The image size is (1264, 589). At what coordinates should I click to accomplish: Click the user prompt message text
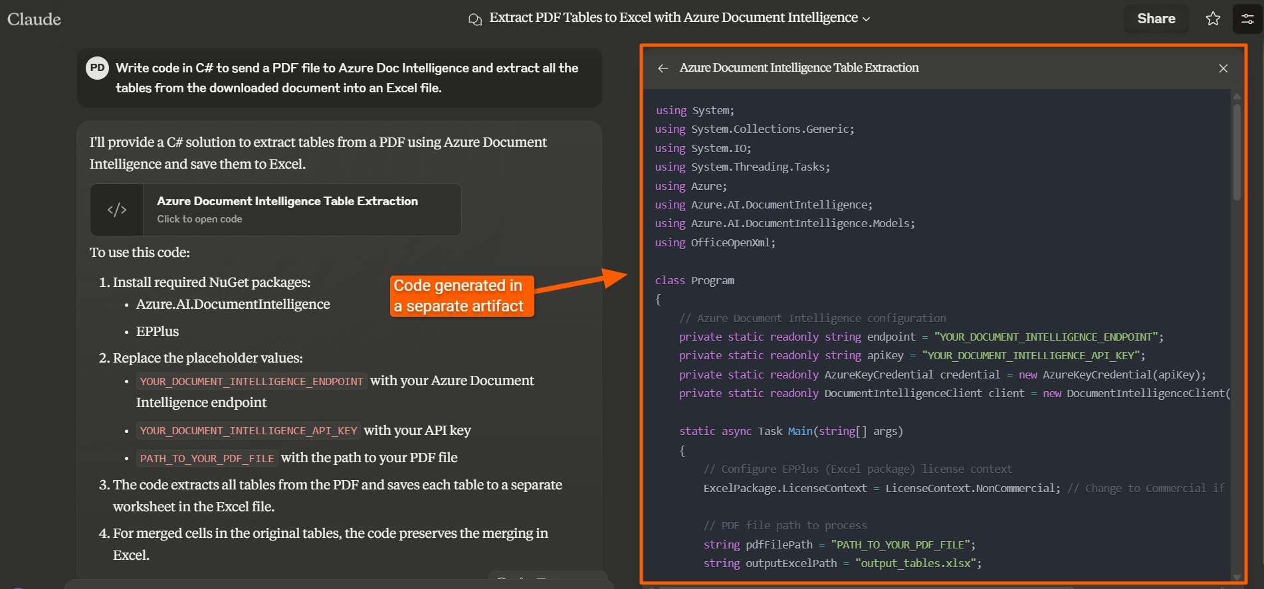tap(347, 78)
